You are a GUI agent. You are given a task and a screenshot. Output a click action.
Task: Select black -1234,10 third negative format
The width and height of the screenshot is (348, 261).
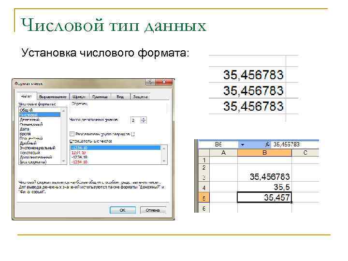coord(115,157)
